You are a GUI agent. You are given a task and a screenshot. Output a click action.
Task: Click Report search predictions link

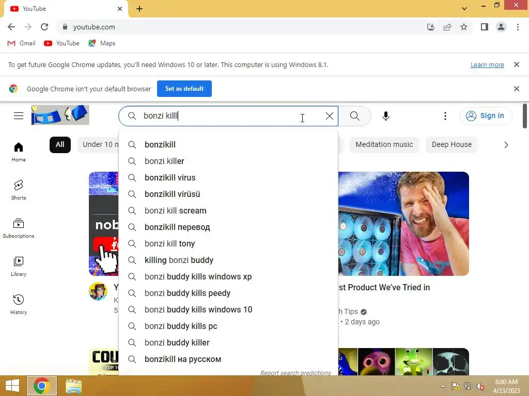[x=295, y=372]
